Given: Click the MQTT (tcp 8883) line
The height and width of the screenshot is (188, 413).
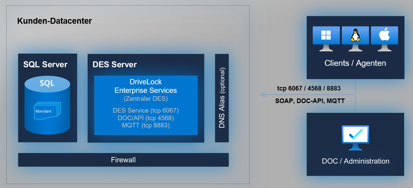Looking at the screenshot, I should (146, 125).
